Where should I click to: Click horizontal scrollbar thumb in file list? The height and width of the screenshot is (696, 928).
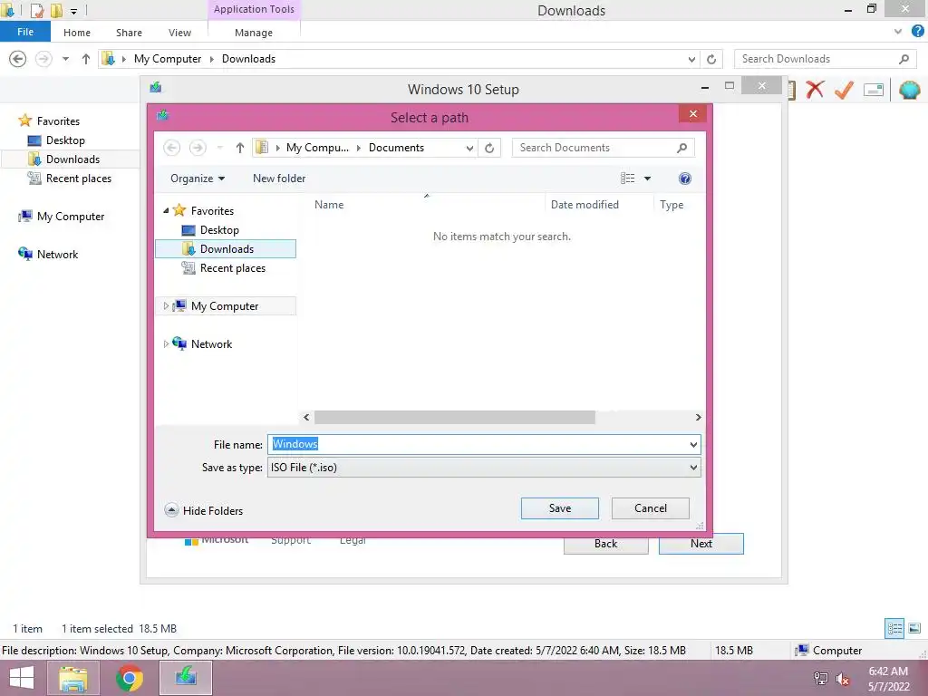point(455,417)
